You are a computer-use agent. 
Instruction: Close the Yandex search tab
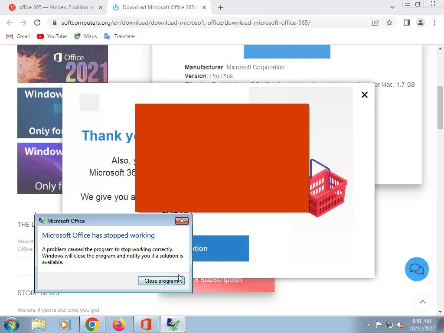click(101, 7)
